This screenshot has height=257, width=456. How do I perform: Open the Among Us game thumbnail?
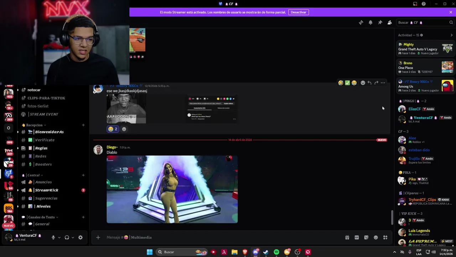447,86
